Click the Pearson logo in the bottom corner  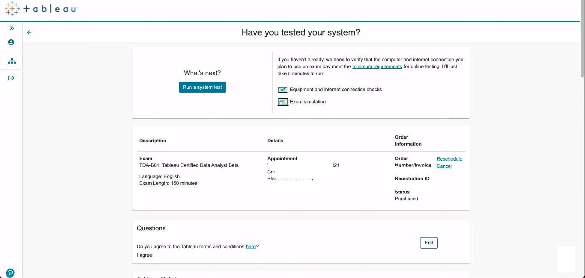coord(10,273)
